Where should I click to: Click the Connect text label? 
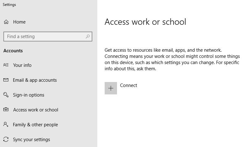[x=128, y=85]
